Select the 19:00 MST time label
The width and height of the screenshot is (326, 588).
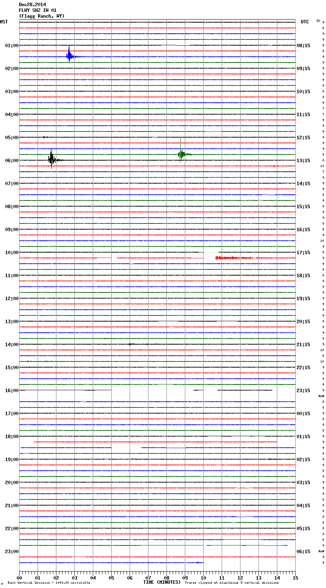coord(12,460)
